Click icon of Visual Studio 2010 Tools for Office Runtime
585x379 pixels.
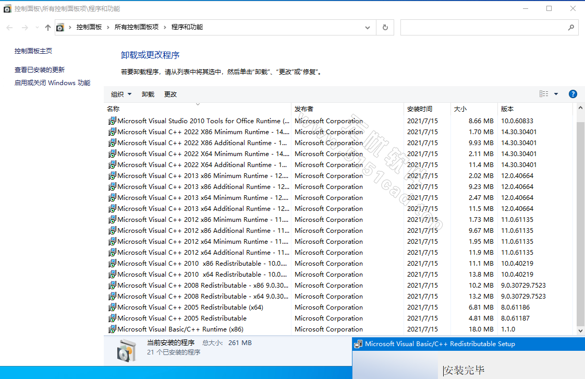pos(112,121)
